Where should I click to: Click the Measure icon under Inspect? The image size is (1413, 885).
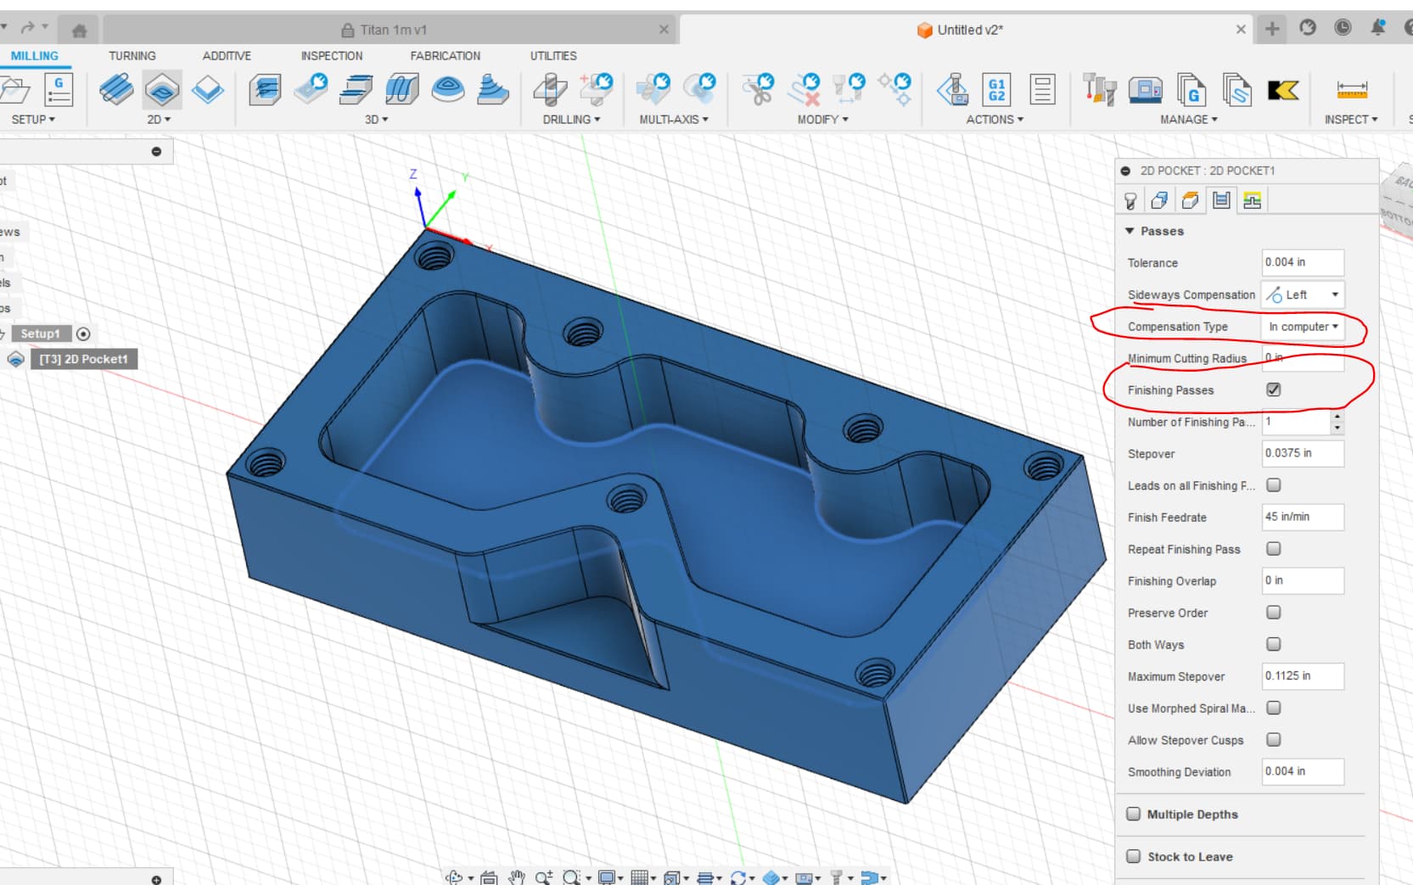(x=1351, y=90)
